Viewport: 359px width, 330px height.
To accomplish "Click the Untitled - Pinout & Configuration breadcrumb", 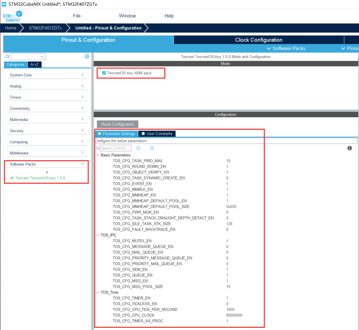I will 108,28.
